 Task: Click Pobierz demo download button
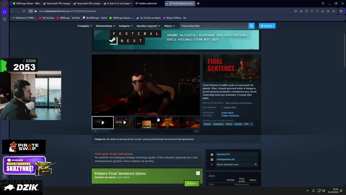192,183
